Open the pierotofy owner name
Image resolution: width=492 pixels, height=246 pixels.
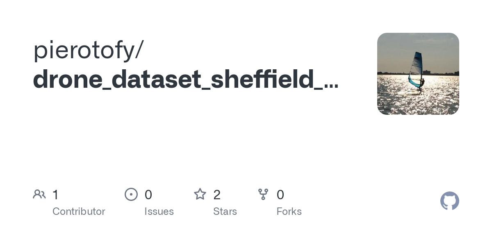(x=84, y=50)
